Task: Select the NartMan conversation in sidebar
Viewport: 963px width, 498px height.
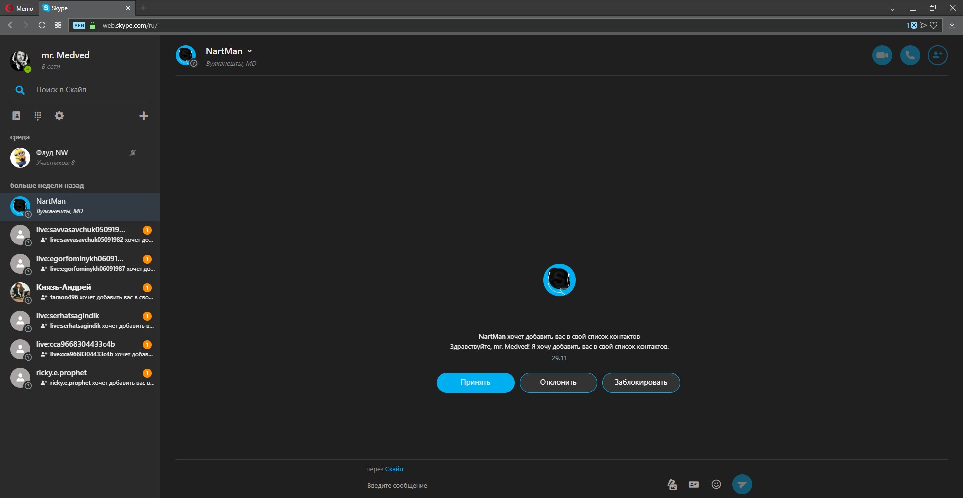Action: 80,207
